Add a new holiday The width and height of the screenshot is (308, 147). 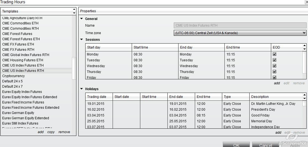pyautogui.click(x=278, y=132)
